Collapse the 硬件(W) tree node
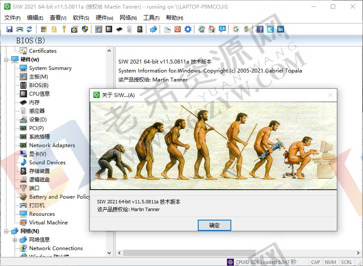Viewport: 363px width, 266px height. pos(6,60)
